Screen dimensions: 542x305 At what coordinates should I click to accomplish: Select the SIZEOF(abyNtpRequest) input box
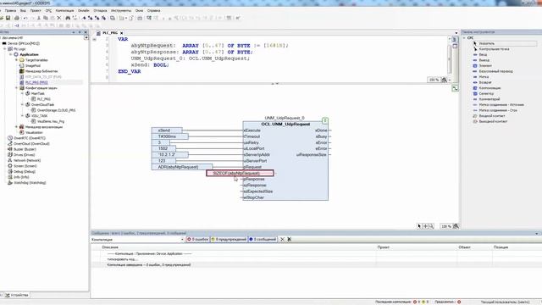point(240,173)
